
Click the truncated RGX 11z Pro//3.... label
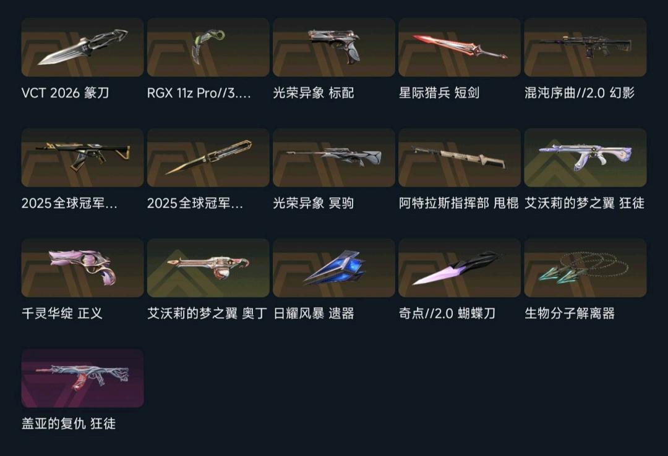pos(199,93)
